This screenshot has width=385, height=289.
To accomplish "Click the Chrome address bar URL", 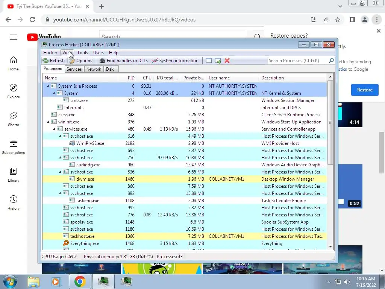I will [x=124, y=20].
